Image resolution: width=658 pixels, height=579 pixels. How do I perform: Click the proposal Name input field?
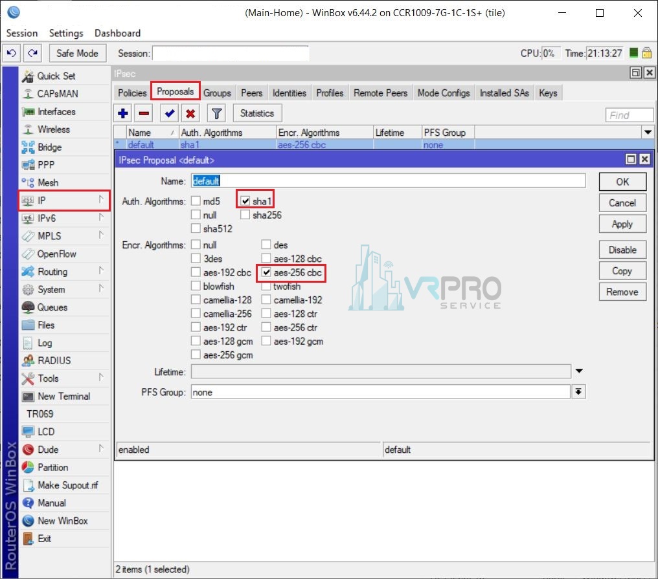388,180
